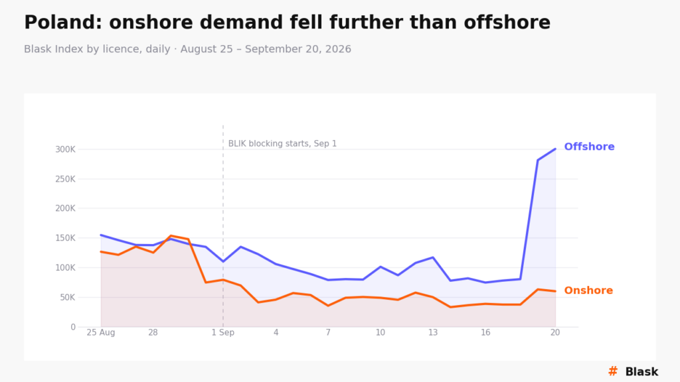This screenshot has width=680, height=382.
Task: Click the 16 x-axis tick label
Action: [485, 333]
